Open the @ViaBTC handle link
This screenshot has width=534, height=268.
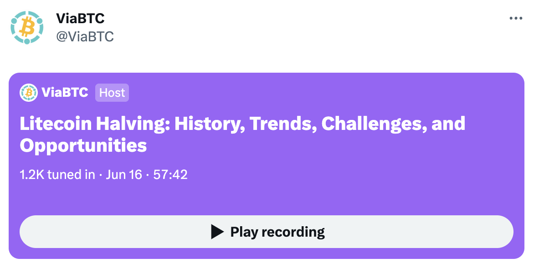(85, 36)
